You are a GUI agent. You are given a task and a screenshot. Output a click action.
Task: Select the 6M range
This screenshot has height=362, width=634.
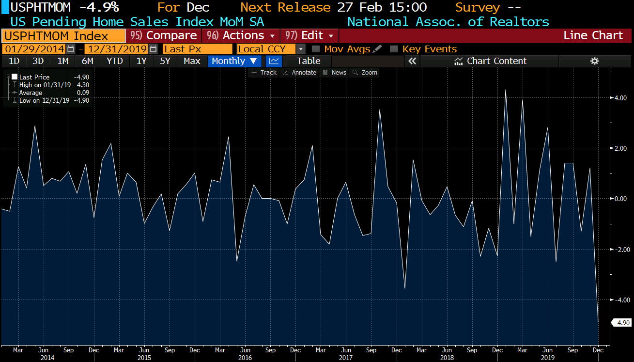[88, 61]
